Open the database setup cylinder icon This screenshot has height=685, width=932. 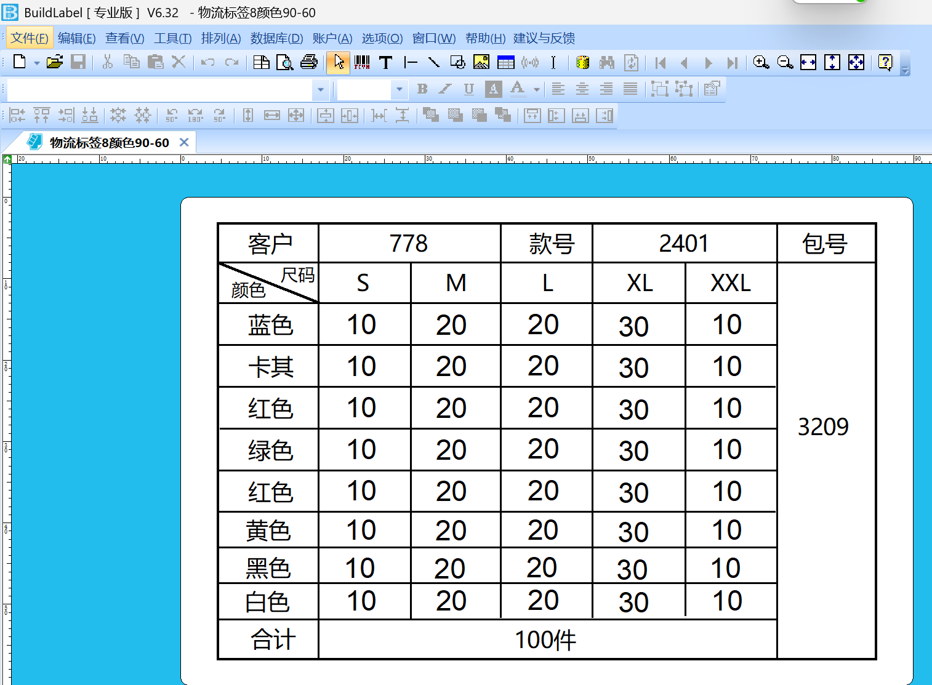coord(583,62)
